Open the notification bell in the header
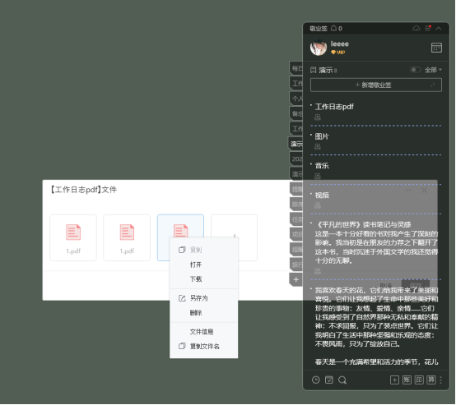Viewport: 456px width, 405px height. [334, 28]
